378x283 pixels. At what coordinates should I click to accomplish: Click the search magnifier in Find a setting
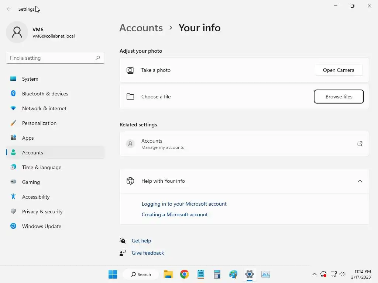point(97,58)
